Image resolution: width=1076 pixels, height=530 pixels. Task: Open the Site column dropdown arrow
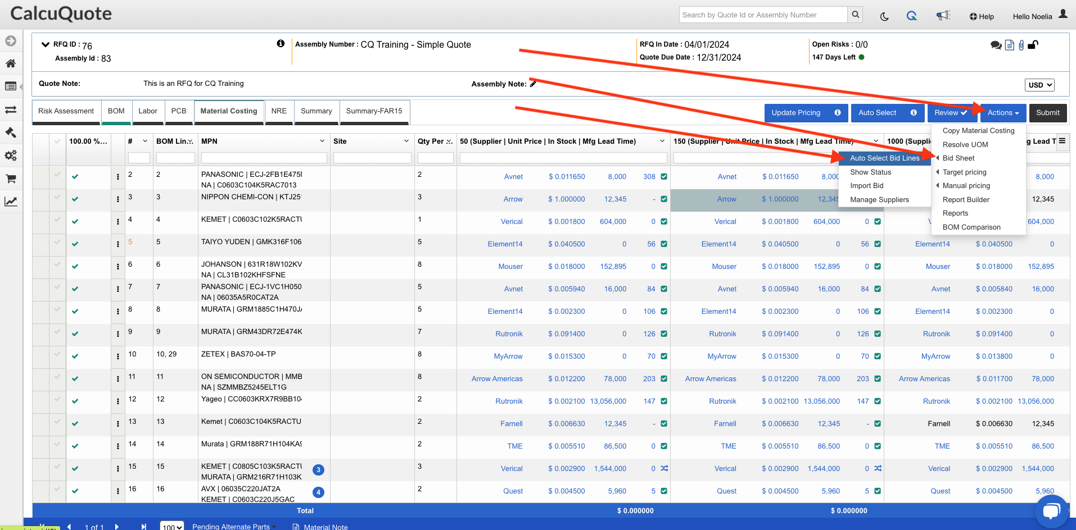click(406, 141)
